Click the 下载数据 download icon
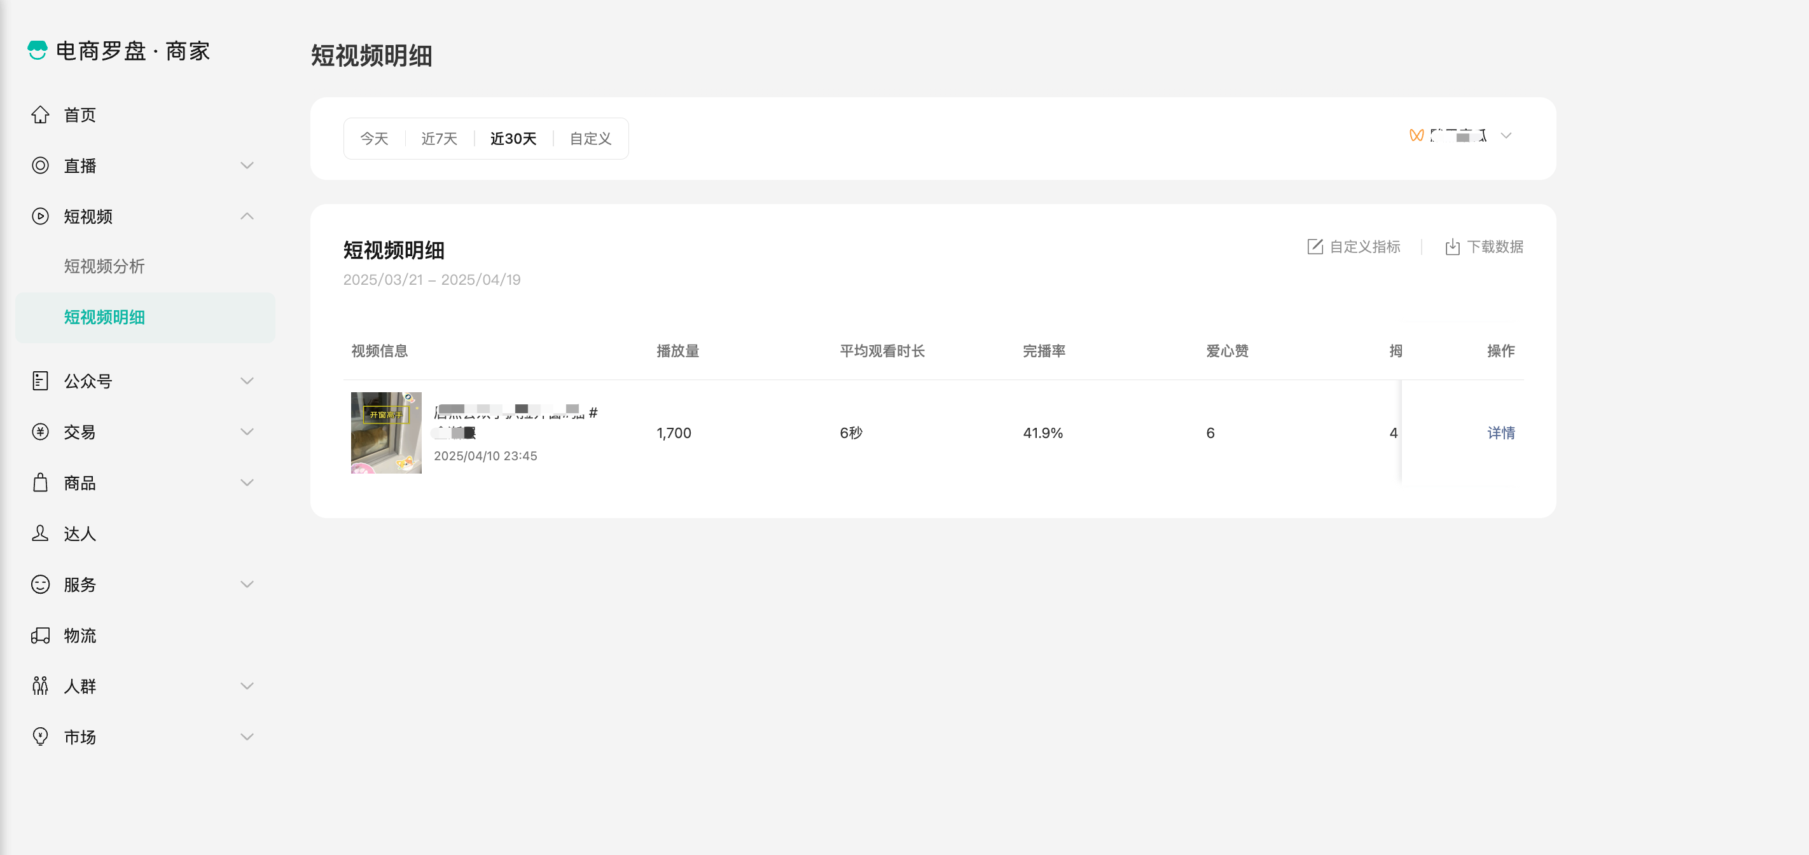This screenshot has width=1809, height=855. tap(1452, 247)
